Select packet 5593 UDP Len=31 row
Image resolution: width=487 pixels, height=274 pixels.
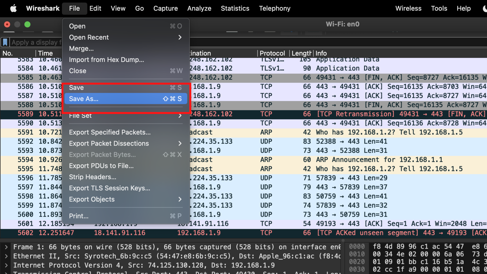pos(338,150)
